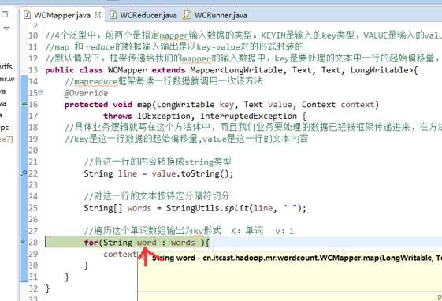Click the margin marker icon on line 22
This screenshot has width=442, height=301.
(24, 173)
